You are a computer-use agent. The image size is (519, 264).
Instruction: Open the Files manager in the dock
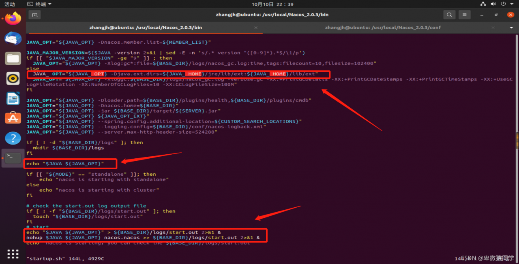click(13, 58)
